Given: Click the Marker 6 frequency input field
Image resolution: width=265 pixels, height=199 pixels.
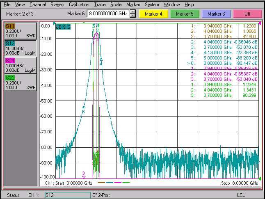Looking at the screenshot, I should coord(108,14).
